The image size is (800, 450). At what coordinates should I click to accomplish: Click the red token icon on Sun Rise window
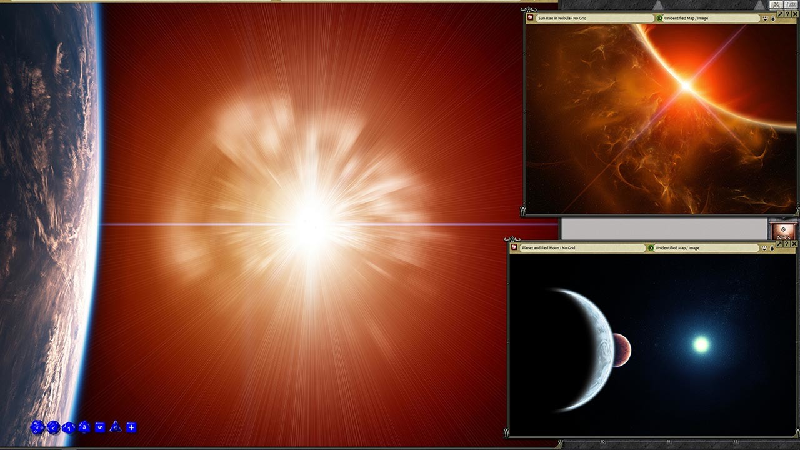pyautogui.click(x=531, y=19)
